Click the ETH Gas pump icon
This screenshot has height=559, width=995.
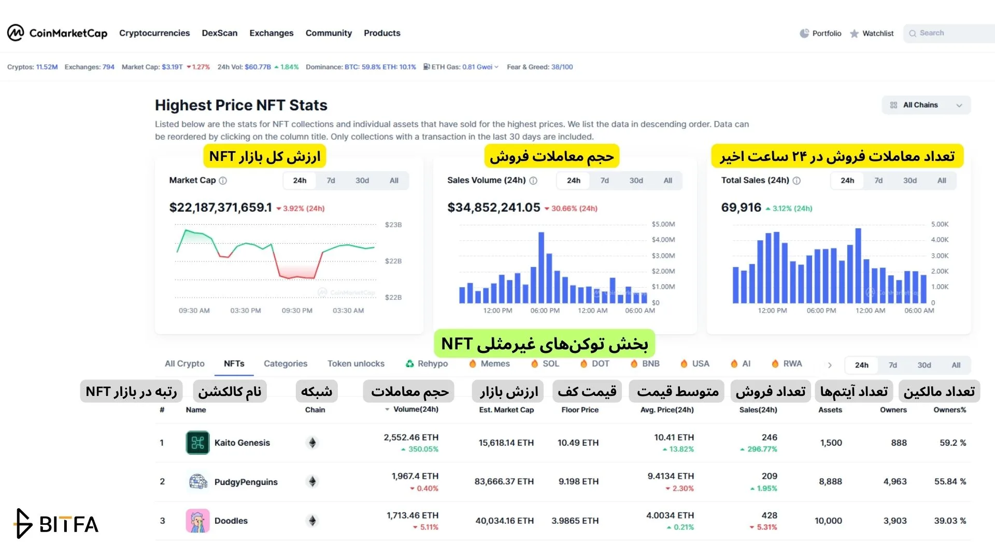[427, 67]
